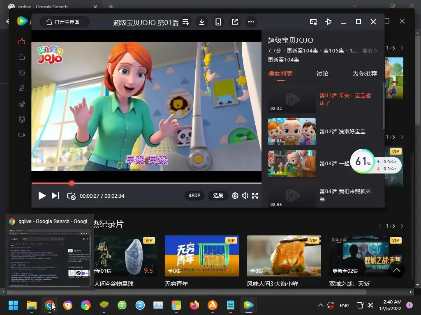The width and height of the screenshot is (421, 315).
Task: Open Windows Start menu
Action: tap(13, 305)
